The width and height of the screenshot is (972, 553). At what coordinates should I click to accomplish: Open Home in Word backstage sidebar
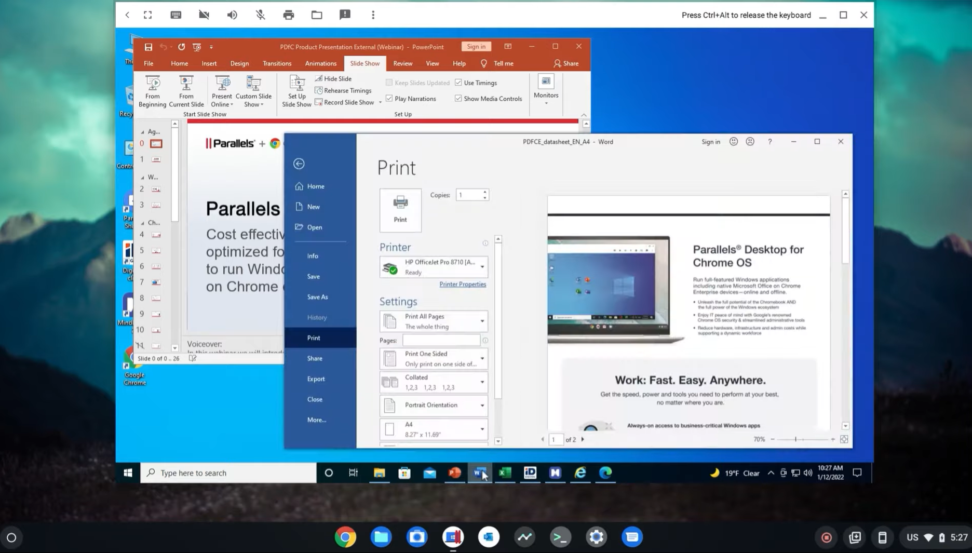(x=310, y=186)
